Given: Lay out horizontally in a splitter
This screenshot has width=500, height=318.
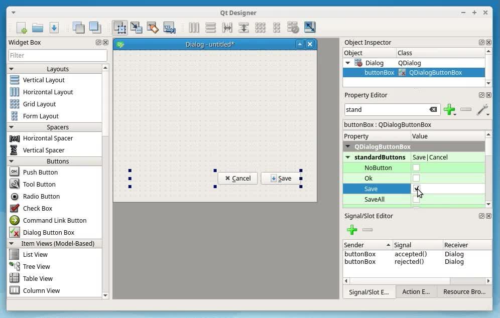Looking at the screenshot, I should (x=227, y=28).
